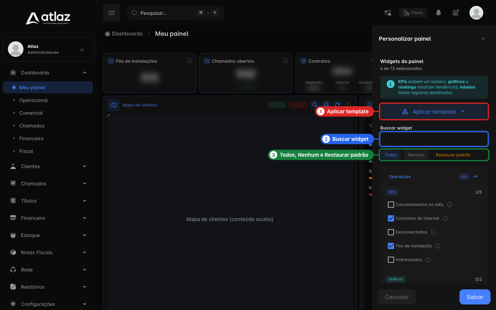
Task: Click the Windows logo icon in top bar
Action: pos(388,13)
